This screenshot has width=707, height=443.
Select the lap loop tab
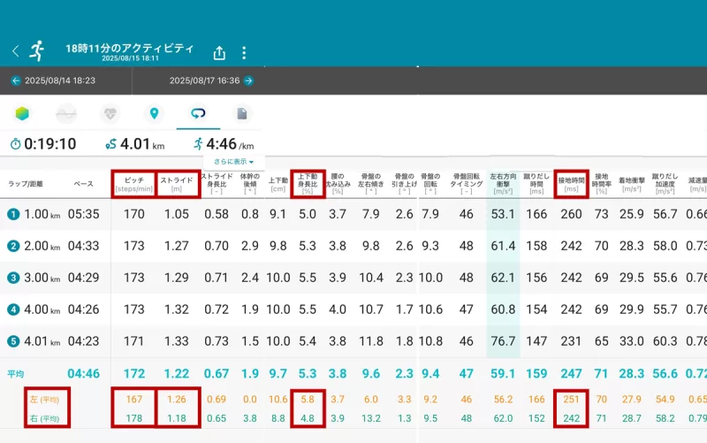[x=198, y=114]
